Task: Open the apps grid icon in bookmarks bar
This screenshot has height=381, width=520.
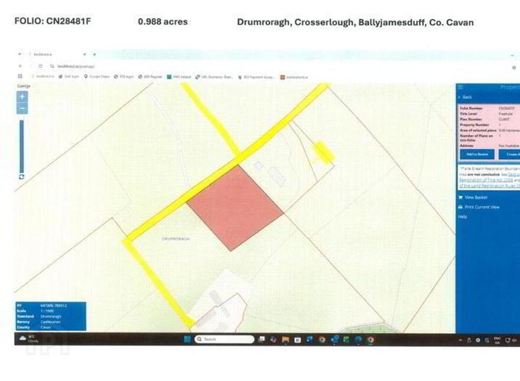Action: pos(20,76)
